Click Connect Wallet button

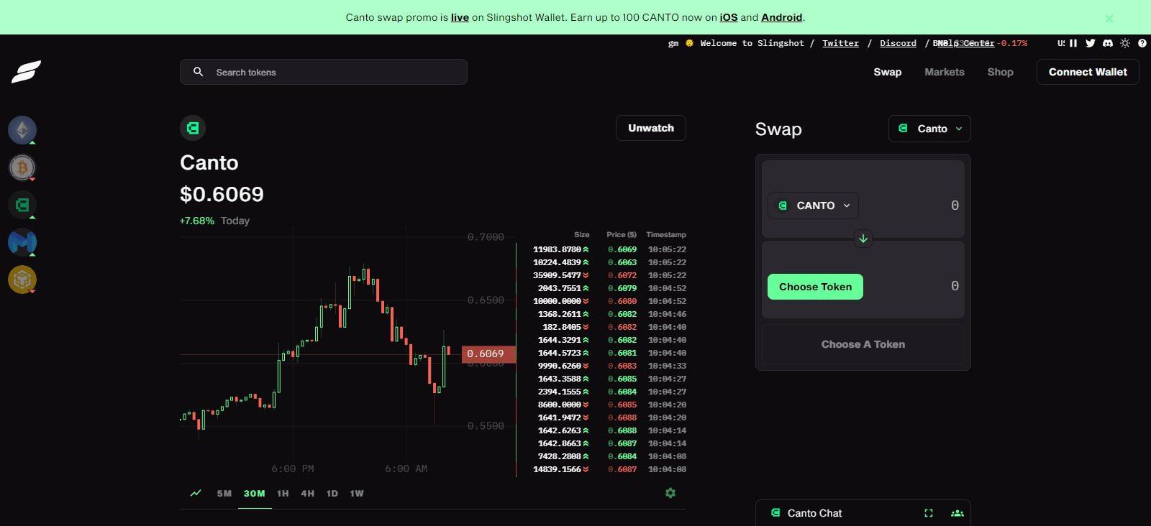point(1088,72)
